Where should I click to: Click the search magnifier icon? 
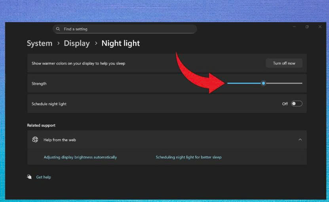point(58,29)
